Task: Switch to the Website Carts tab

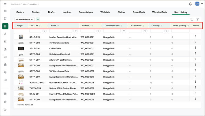Action: click(160, 12)
